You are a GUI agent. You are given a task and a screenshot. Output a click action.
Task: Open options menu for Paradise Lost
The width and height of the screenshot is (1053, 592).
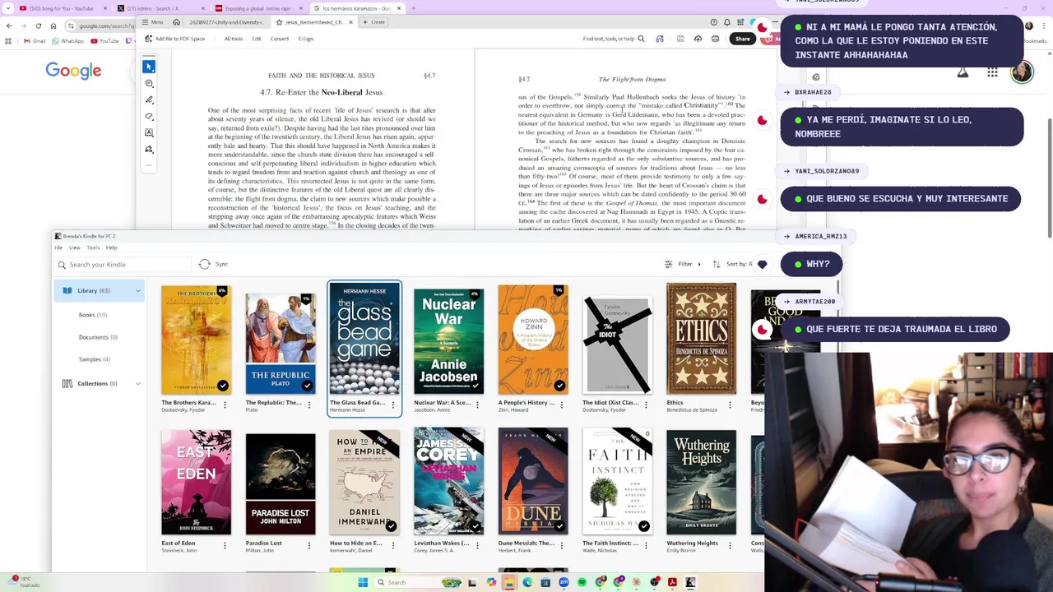tap(309, 544)
